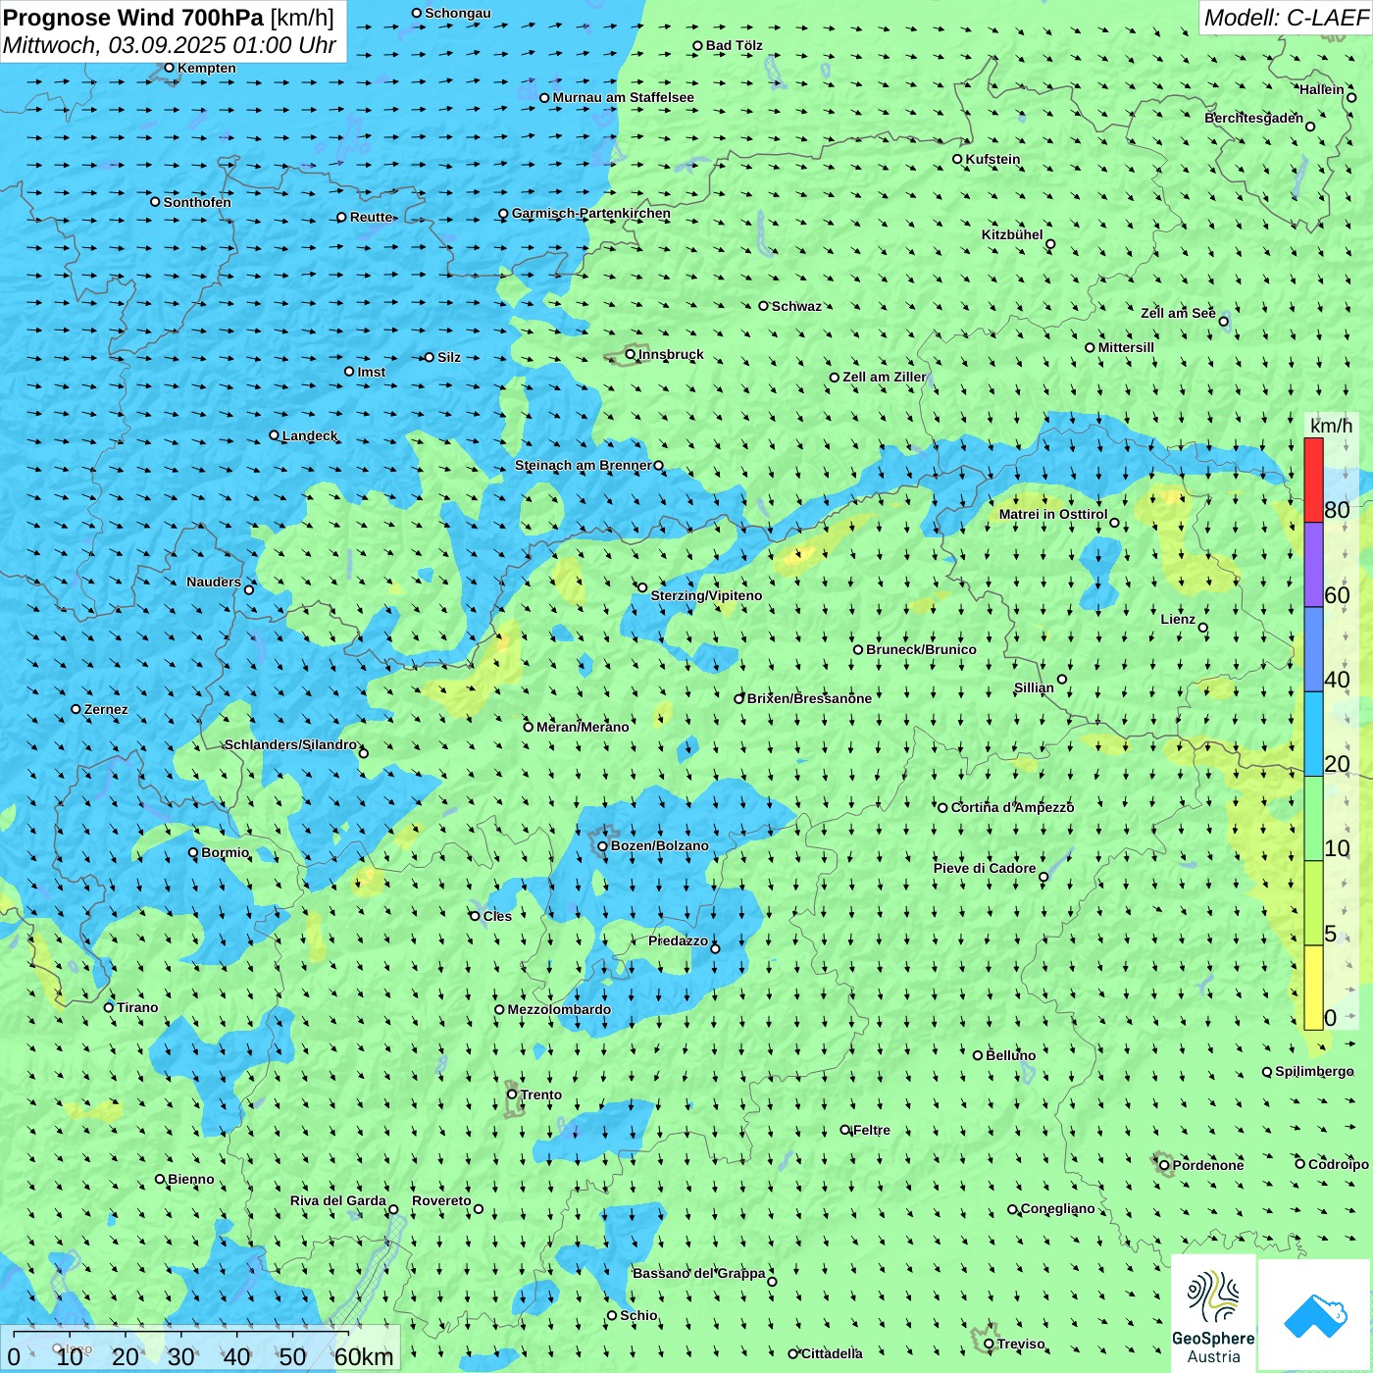The width and height of the screenshot is (1373, 1373).
Task: Click the 'Schongau' label
Action: click(x=458, y=13)
